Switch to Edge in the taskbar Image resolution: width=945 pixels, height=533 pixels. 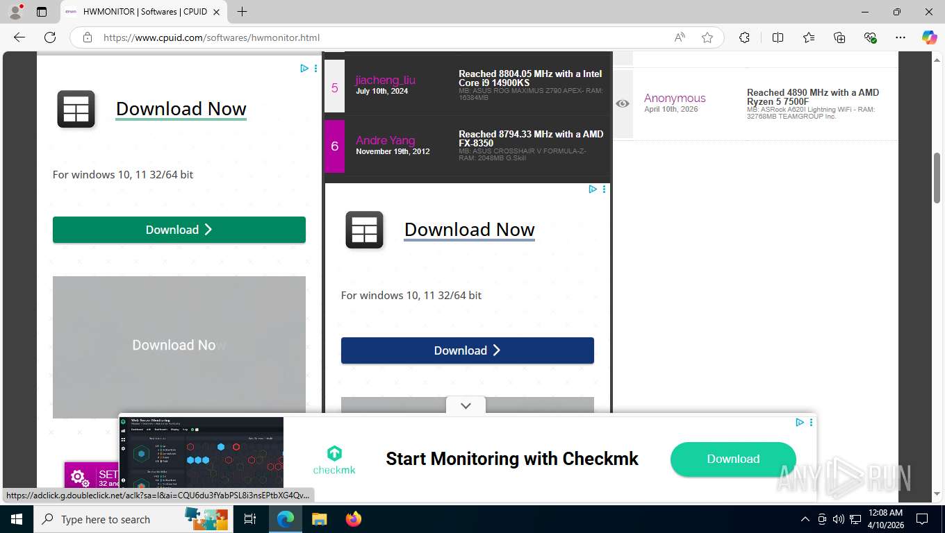[285, 519]
